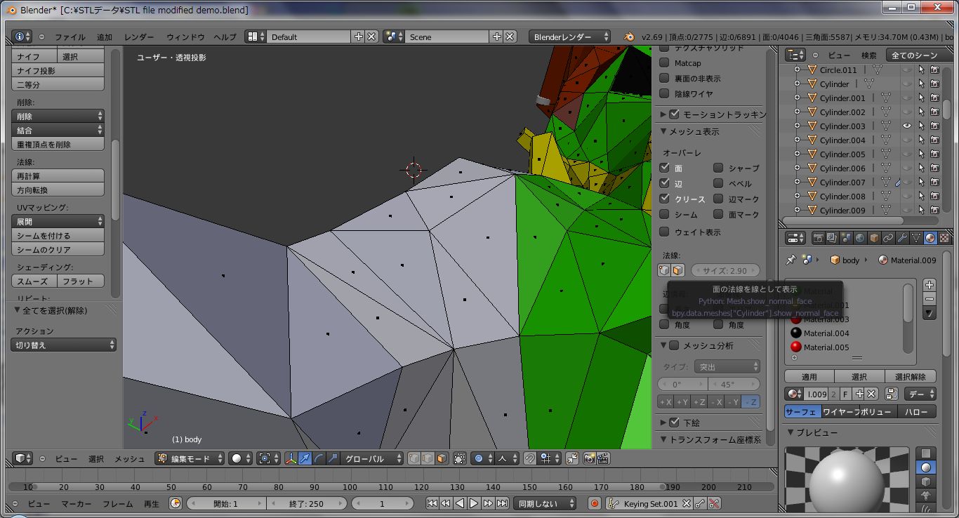
Task: Switch to the Texture properties tab
Action: (x=944, y=237)
